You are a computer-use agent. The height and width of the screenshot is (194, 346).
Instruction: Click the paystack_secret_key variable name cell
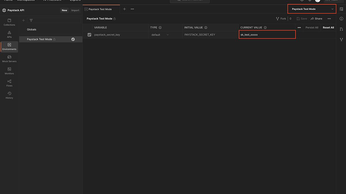pos(121,35)
